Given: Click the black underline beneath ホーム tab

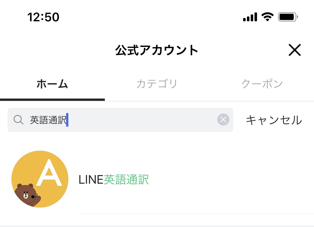Looking at the screenshot, I should point(52,100).
